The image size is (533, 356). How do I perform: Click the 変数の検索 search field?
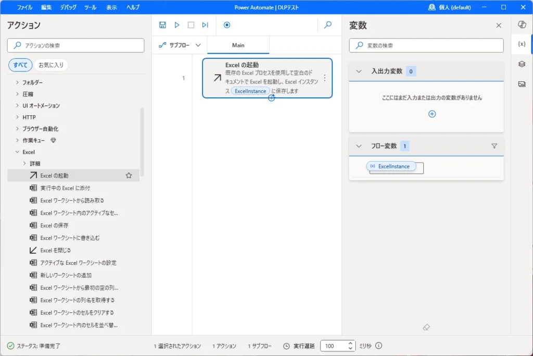point(426,45)
